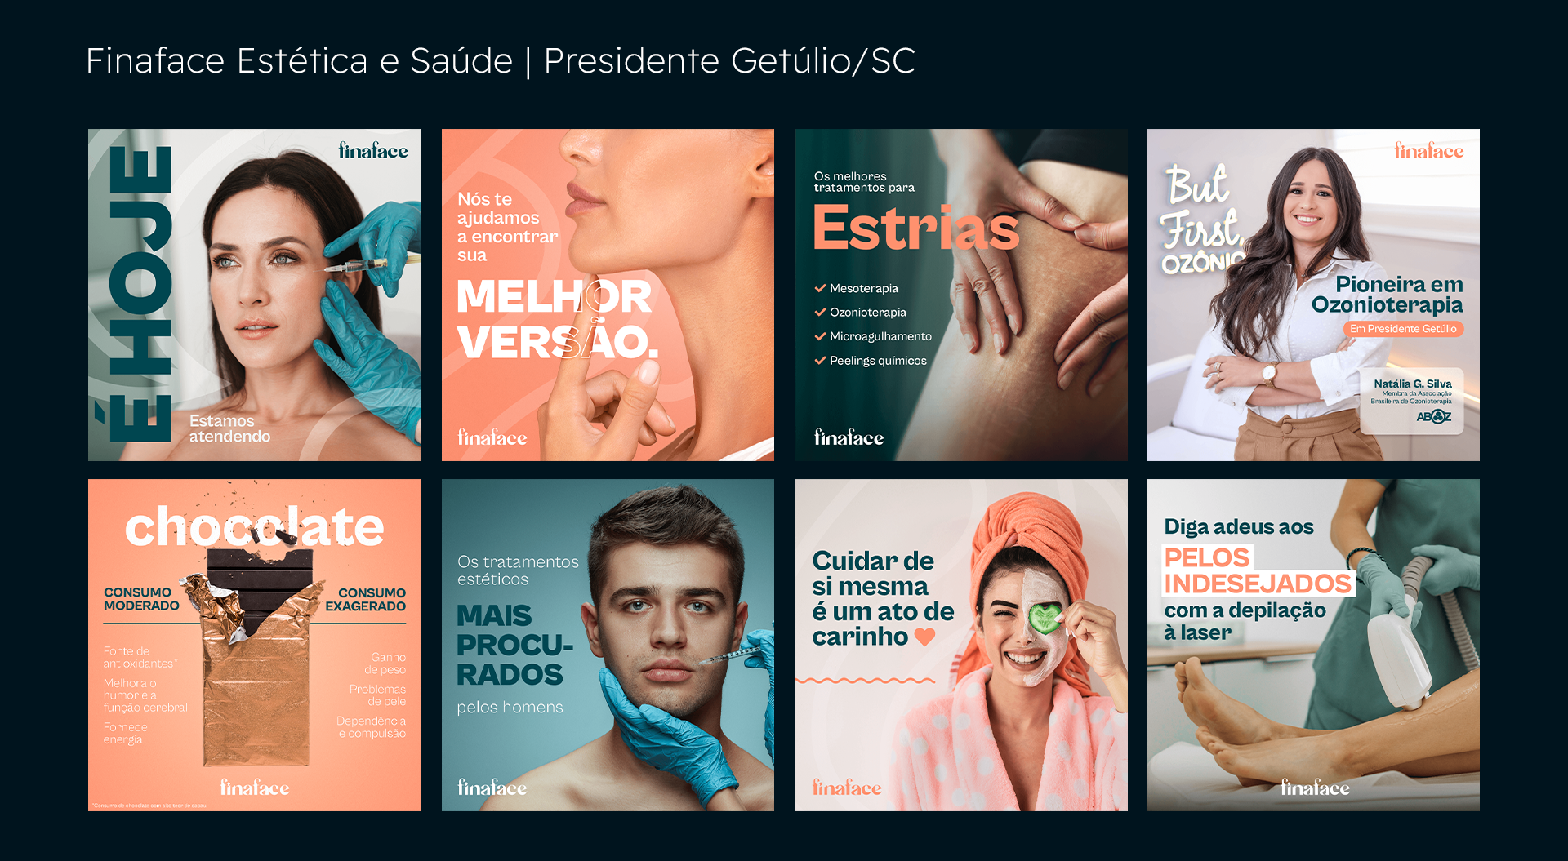This screenshot has width=1568, height=861.
Task: Open the 'Cuidar de si mesma' post thumbnail
Action: point(961,645)
